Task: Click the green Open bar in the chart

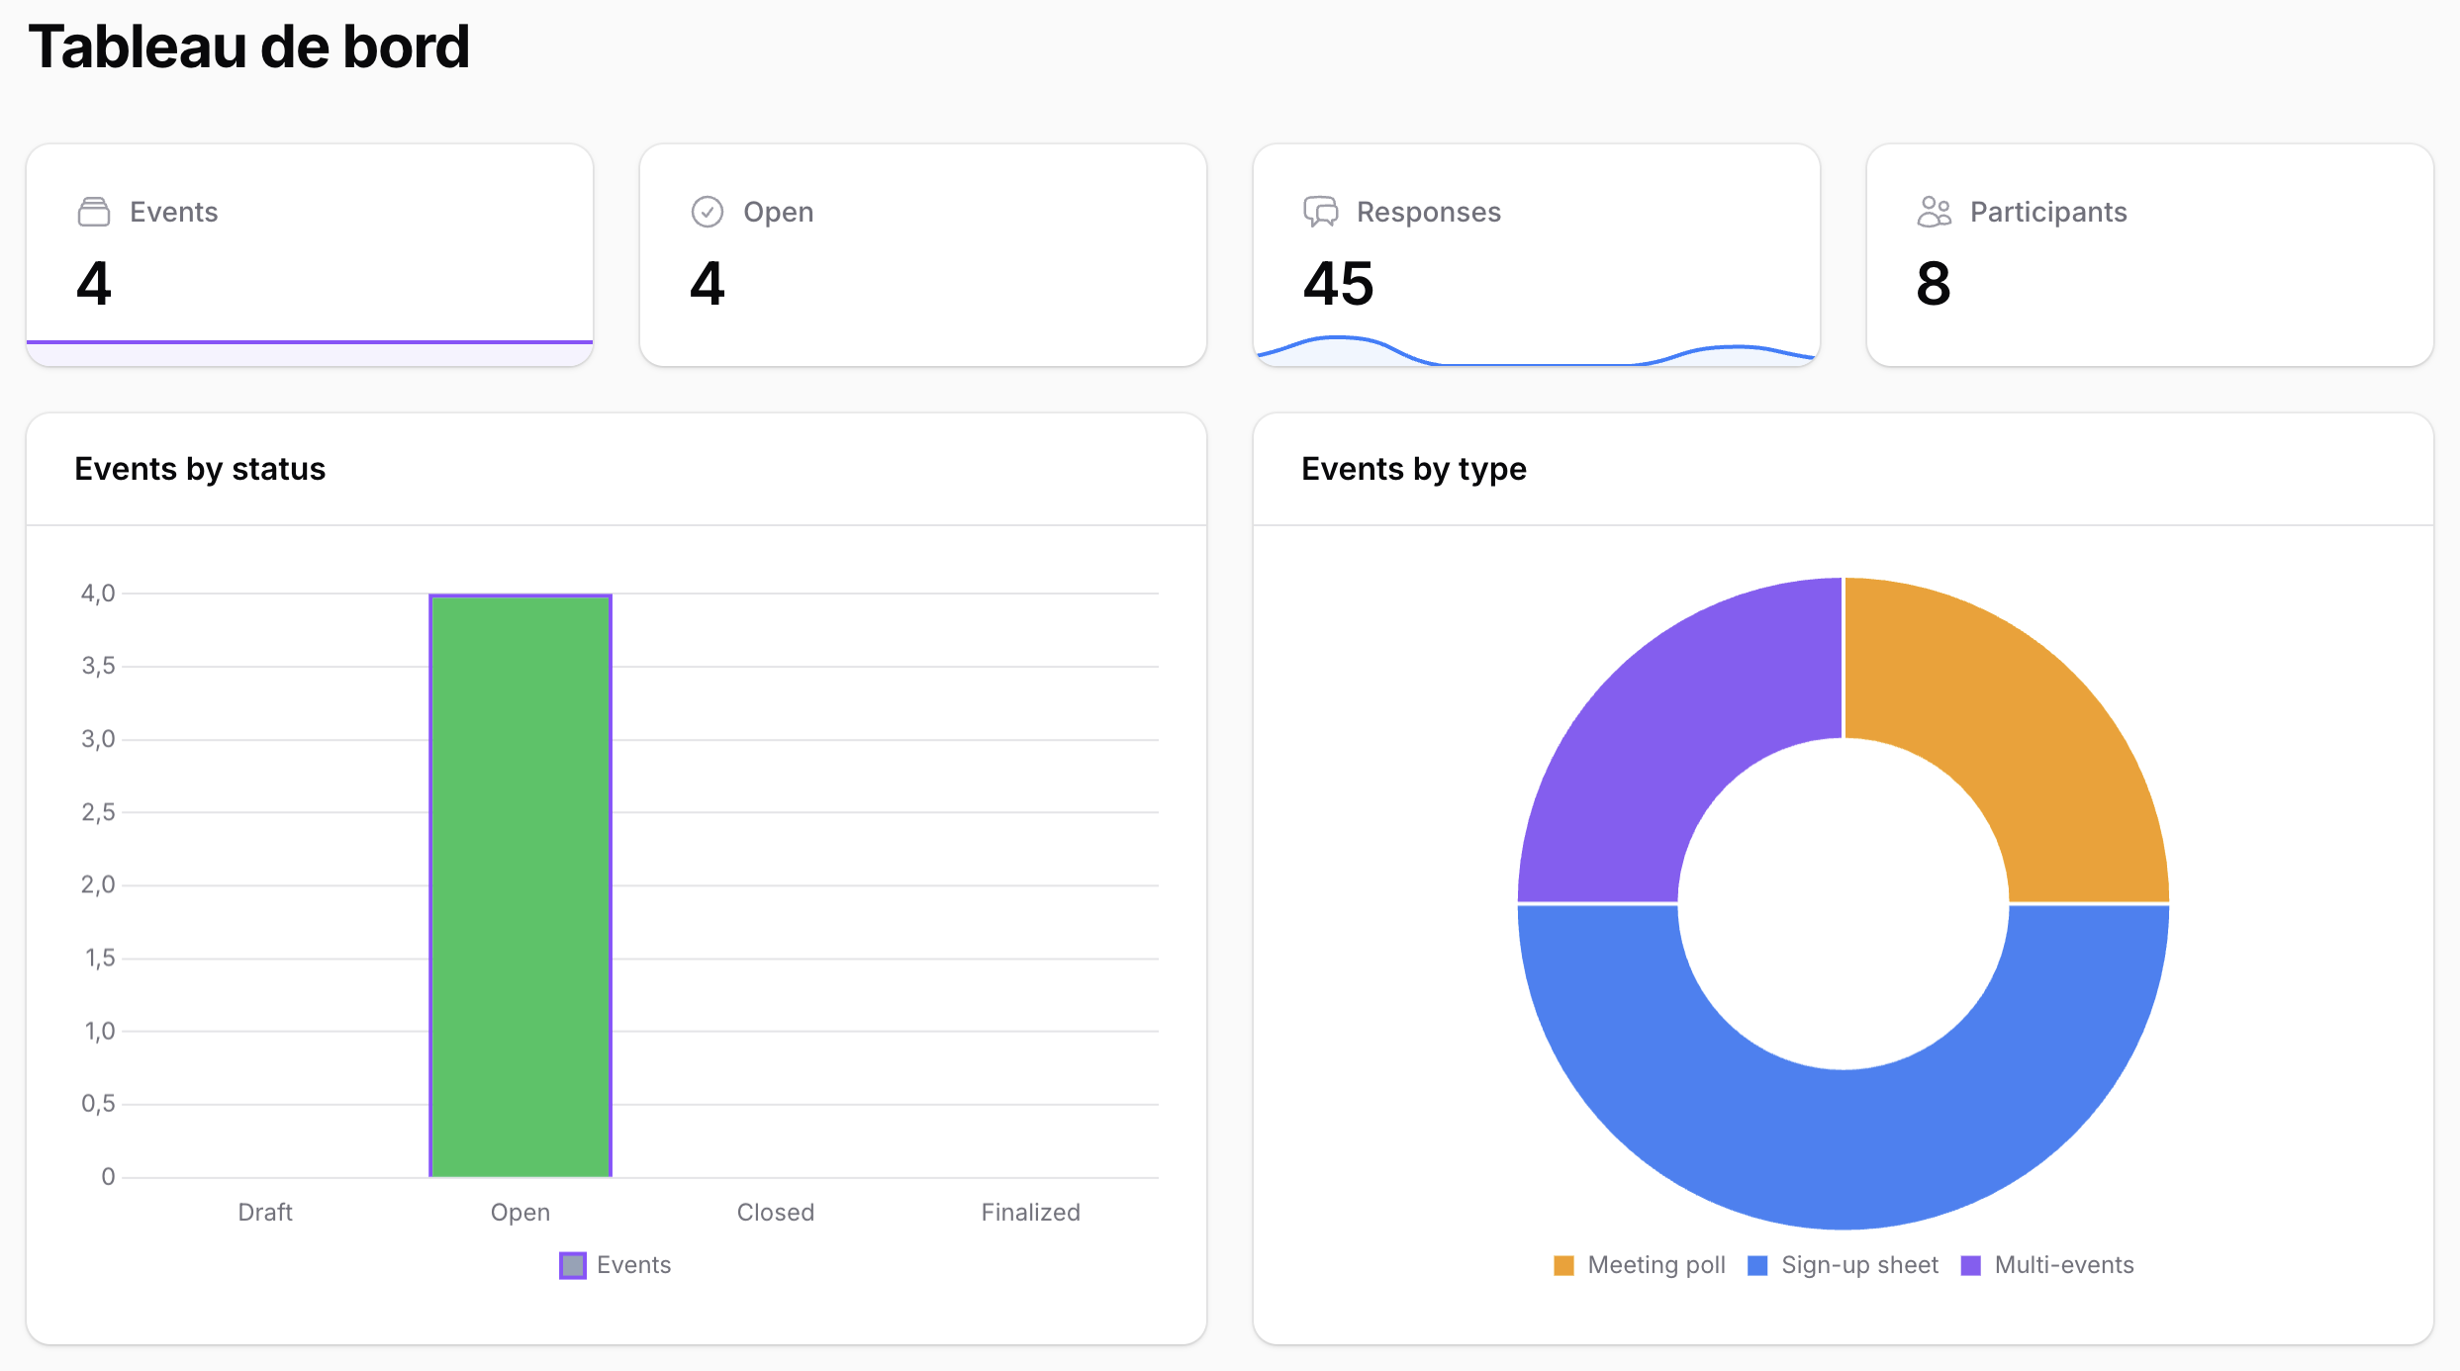Action: [520, 890]
